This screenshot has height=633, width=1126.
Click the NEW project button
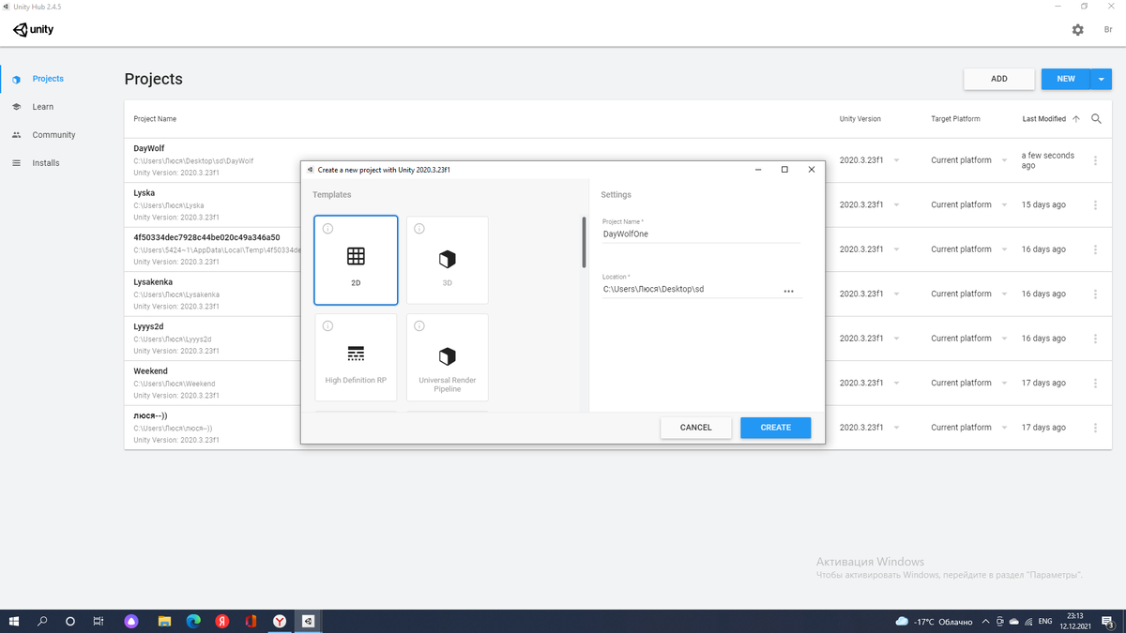coord(1066,80)
